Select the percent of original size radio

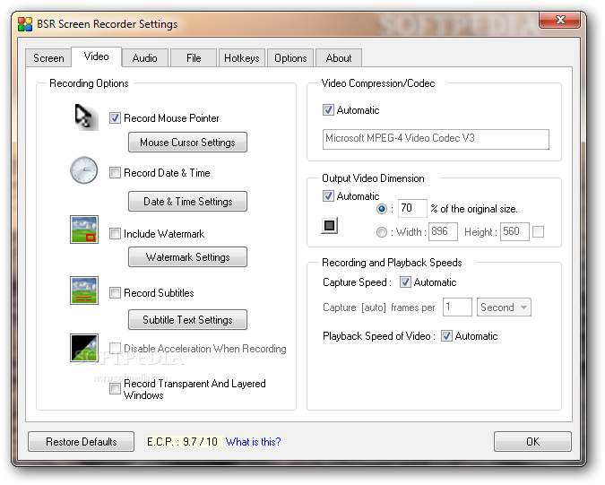tap(382, 209)
